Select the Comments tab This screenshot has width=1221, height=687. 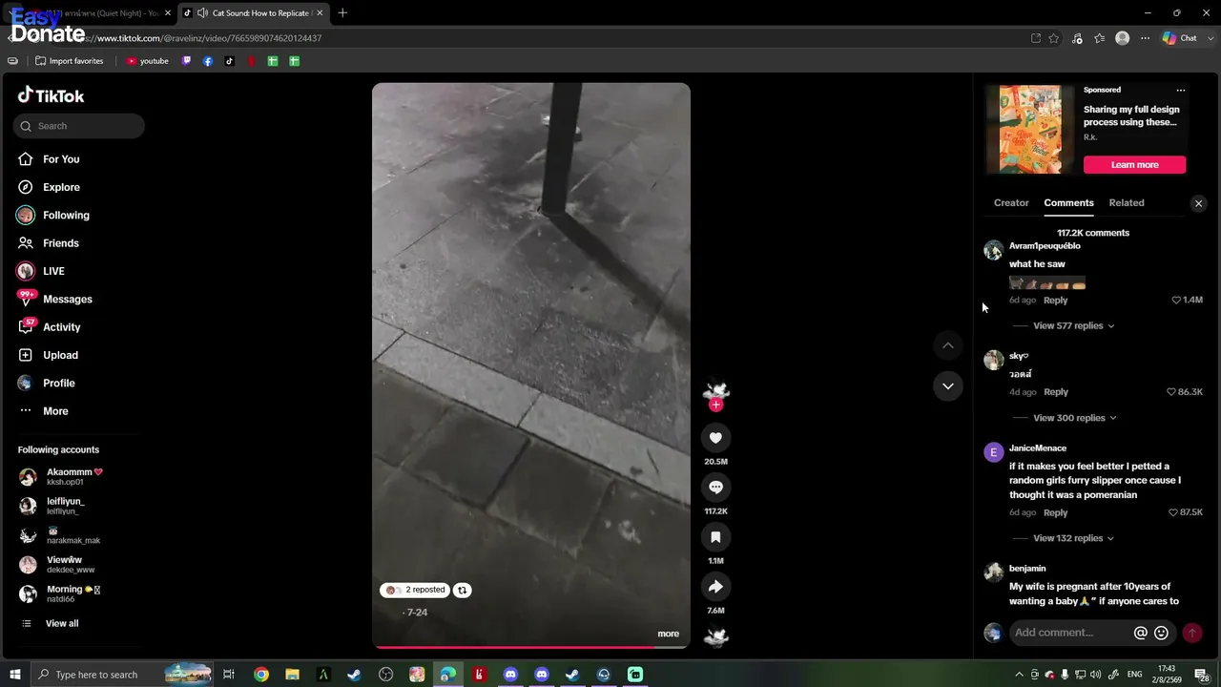pyautogui.click(x=1068, y=202)
